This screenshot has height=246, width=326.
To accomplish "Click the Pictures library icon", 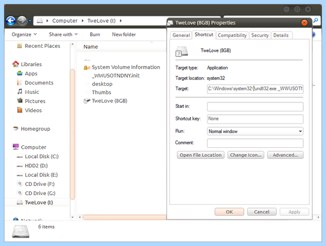I will click(20, 101).
